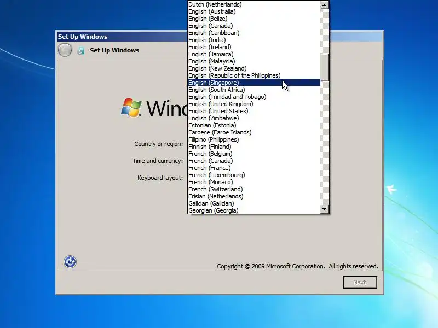The image size is (438, 328).
Task: Select English (Belize)
Action: tap(253, 19)
